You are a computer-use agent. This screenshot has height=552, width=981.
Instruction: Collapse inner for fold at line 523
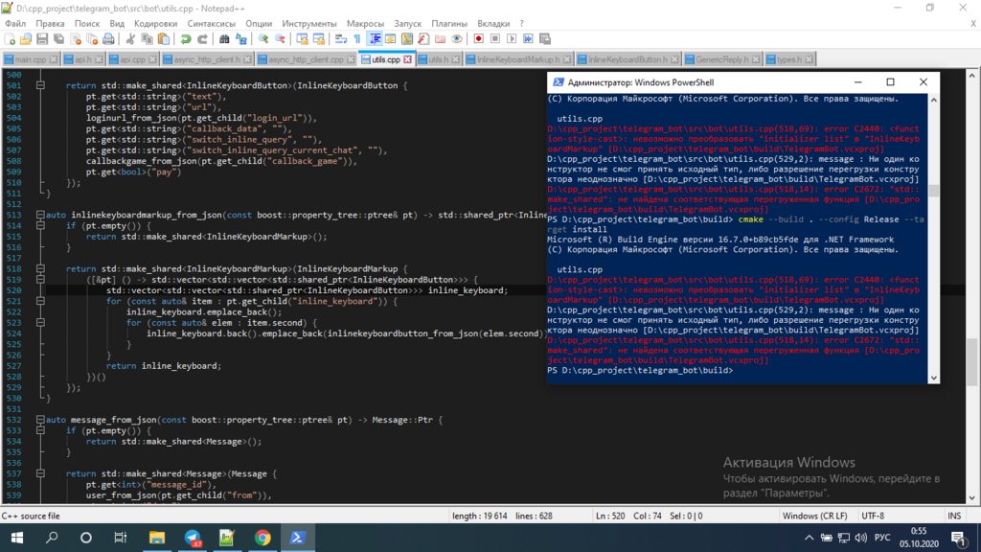tap(40, 322)
